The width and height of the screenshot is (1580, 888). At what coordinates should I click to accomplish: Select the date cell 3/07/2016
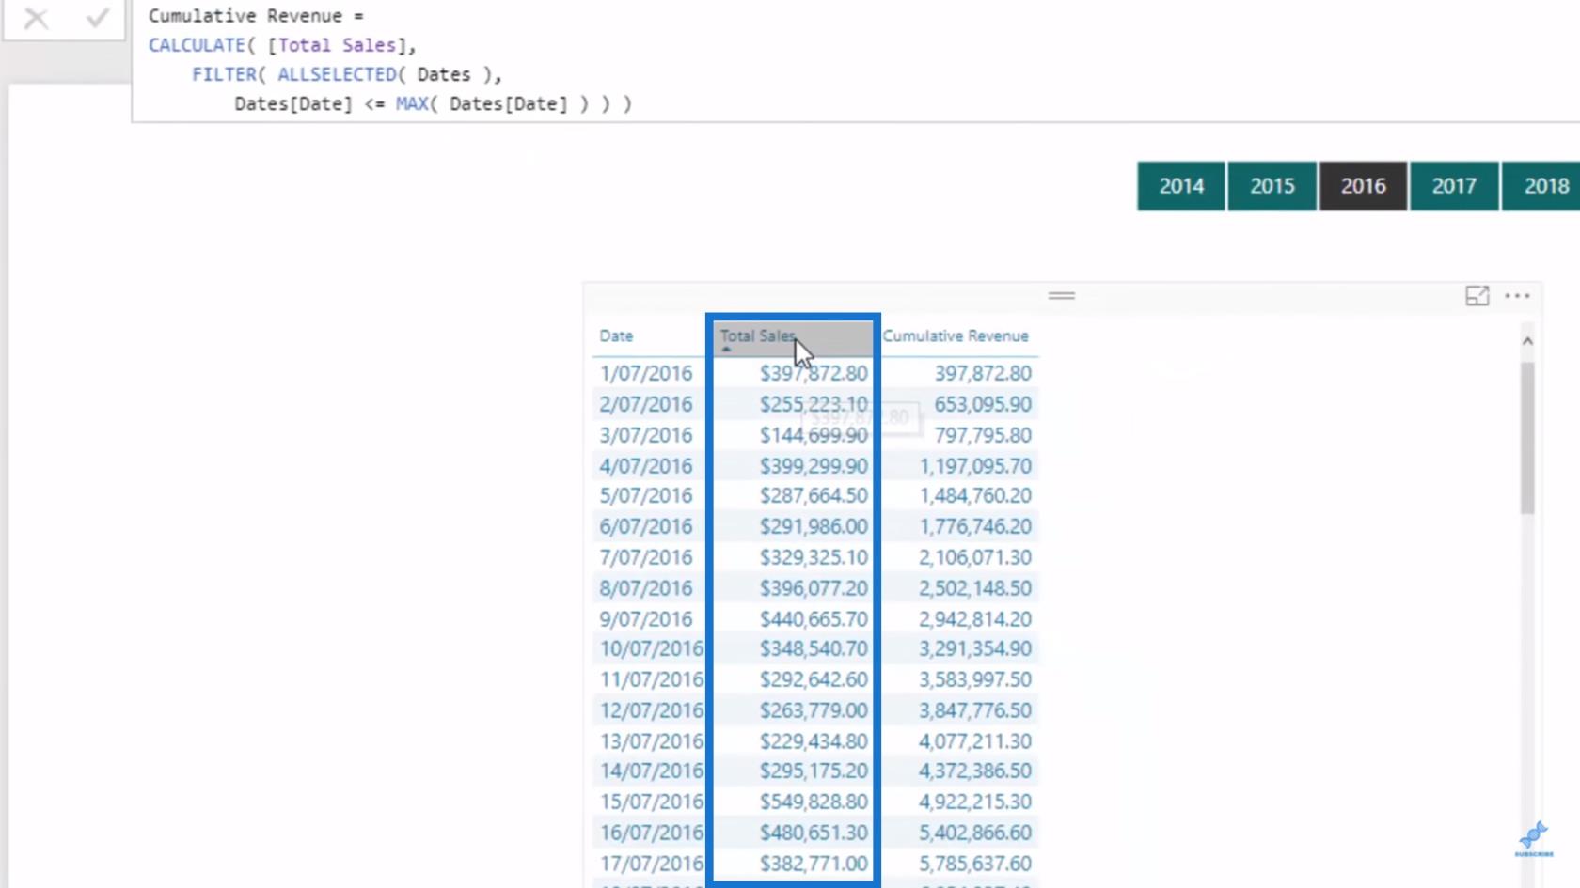[x=645, y=435]
